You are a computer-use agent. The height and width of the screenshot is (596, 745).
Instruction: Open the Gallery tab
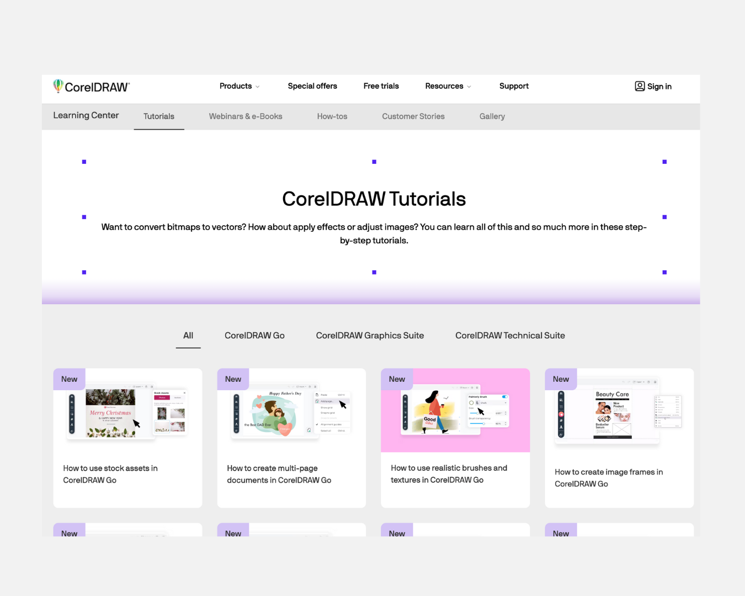[492, 116]
